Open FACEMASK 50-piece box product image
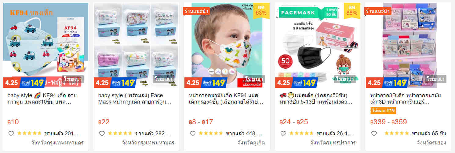The width and height of the screenshot is (455, 153). (318, 45)
